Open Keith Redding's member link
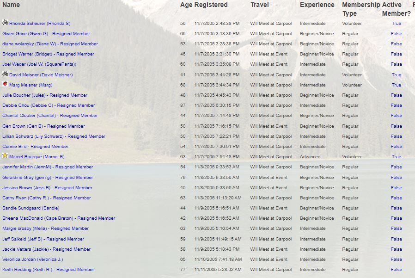The width and height of the screenshot is (415, 278). 48,270
